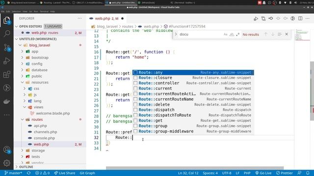Open the Extensions view
Viewport: 314px width, 176px height.
pos(6,74)
